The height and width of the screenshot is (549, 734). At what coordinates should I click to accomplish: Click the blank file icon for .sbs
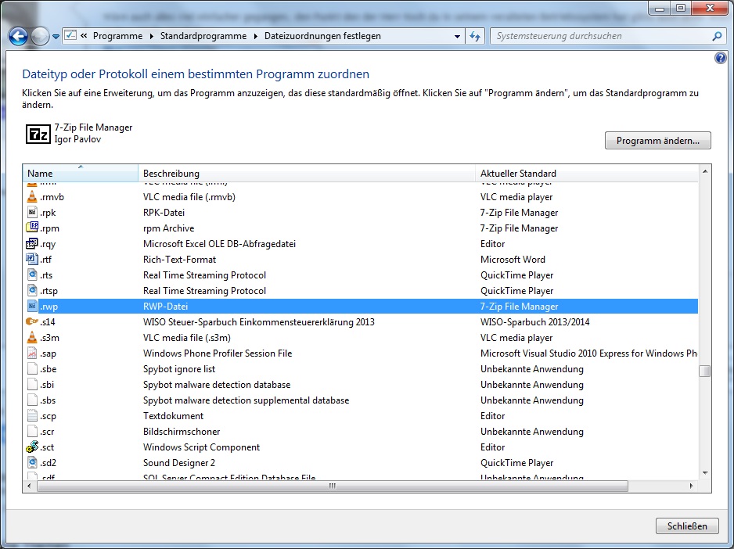pyautogui.click(x=31, y=400)
